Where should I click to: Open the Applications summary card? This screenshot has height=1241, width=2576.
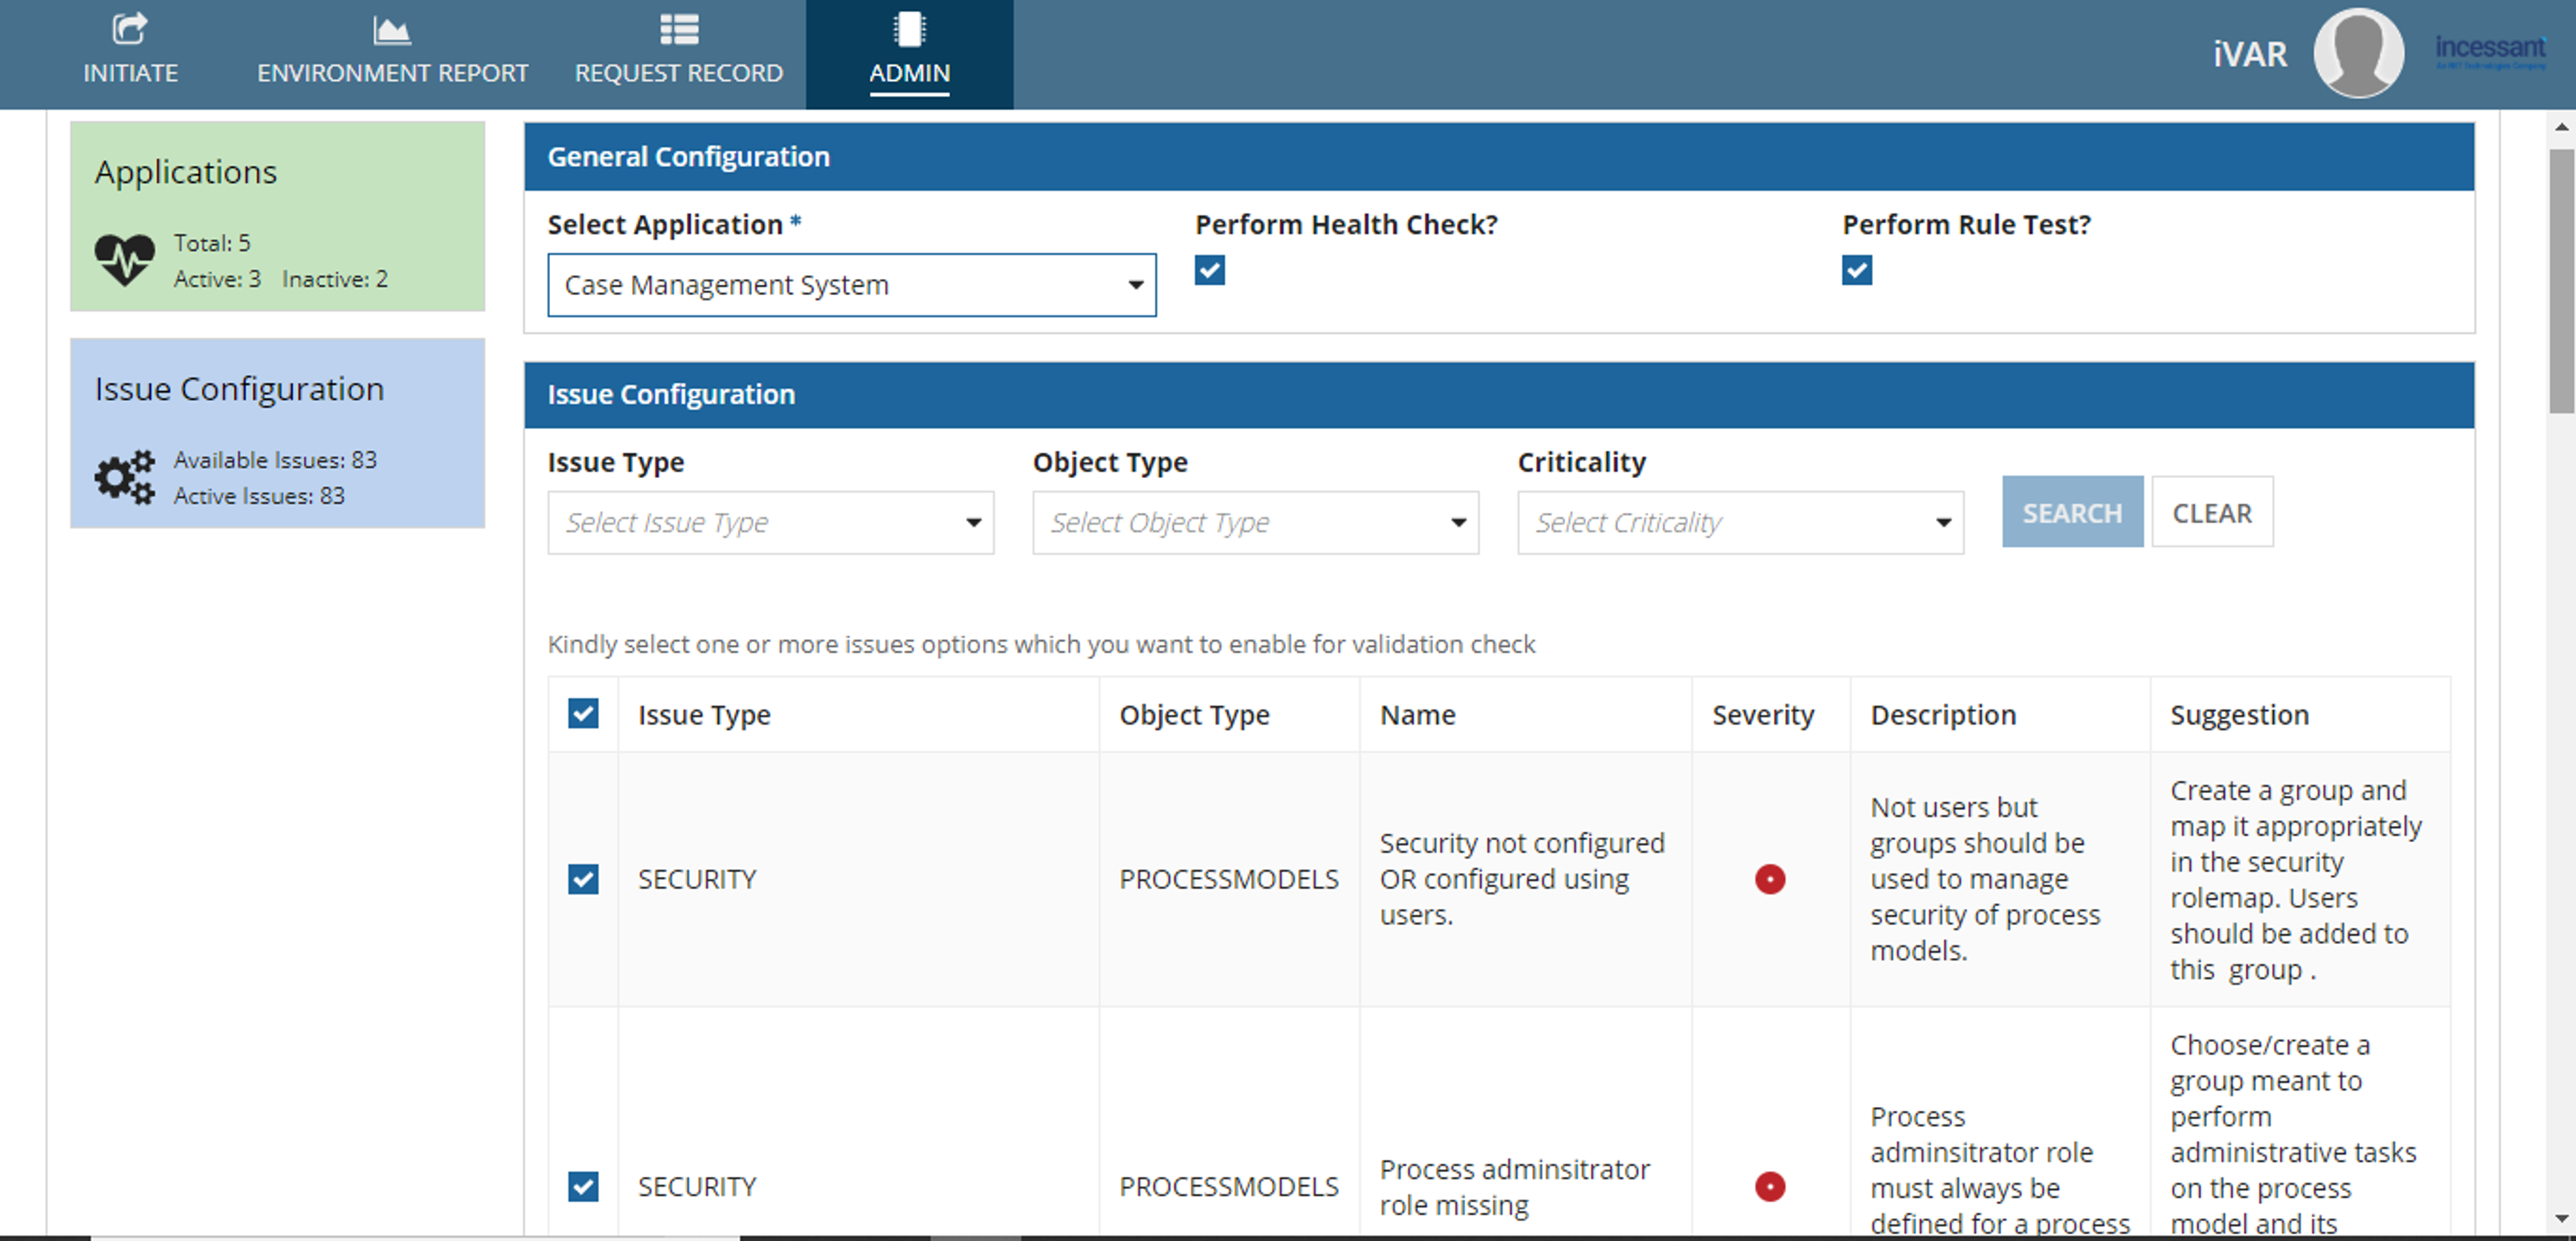point(277,216)
